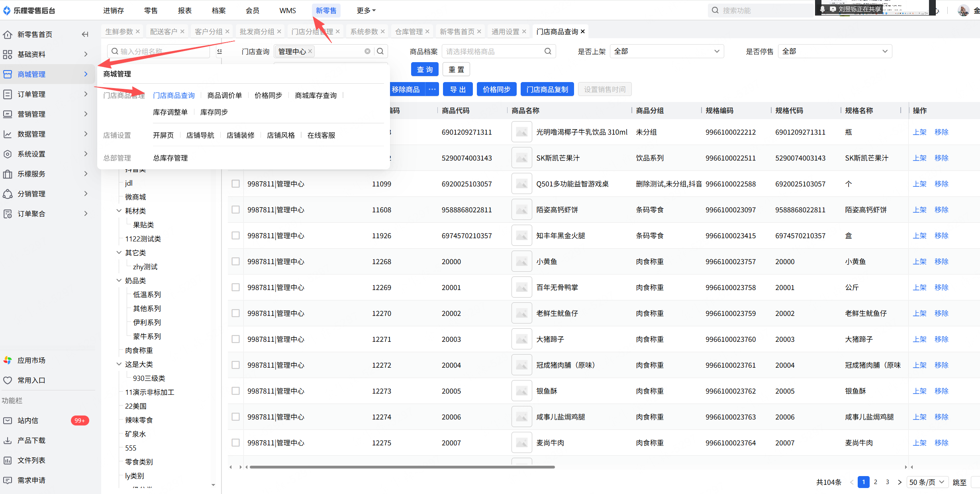
Task: Click the horizontal table scrollbar
Action: (x=402, y=467)
